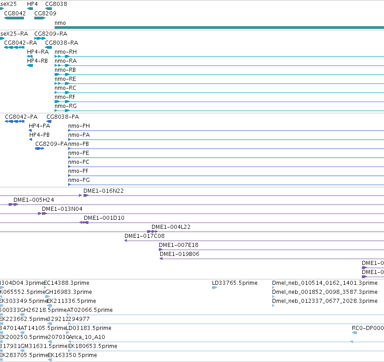Click the EK211336.5prime EST label
This screenshot has height=362, width=384.
click(x=71, y=301)
